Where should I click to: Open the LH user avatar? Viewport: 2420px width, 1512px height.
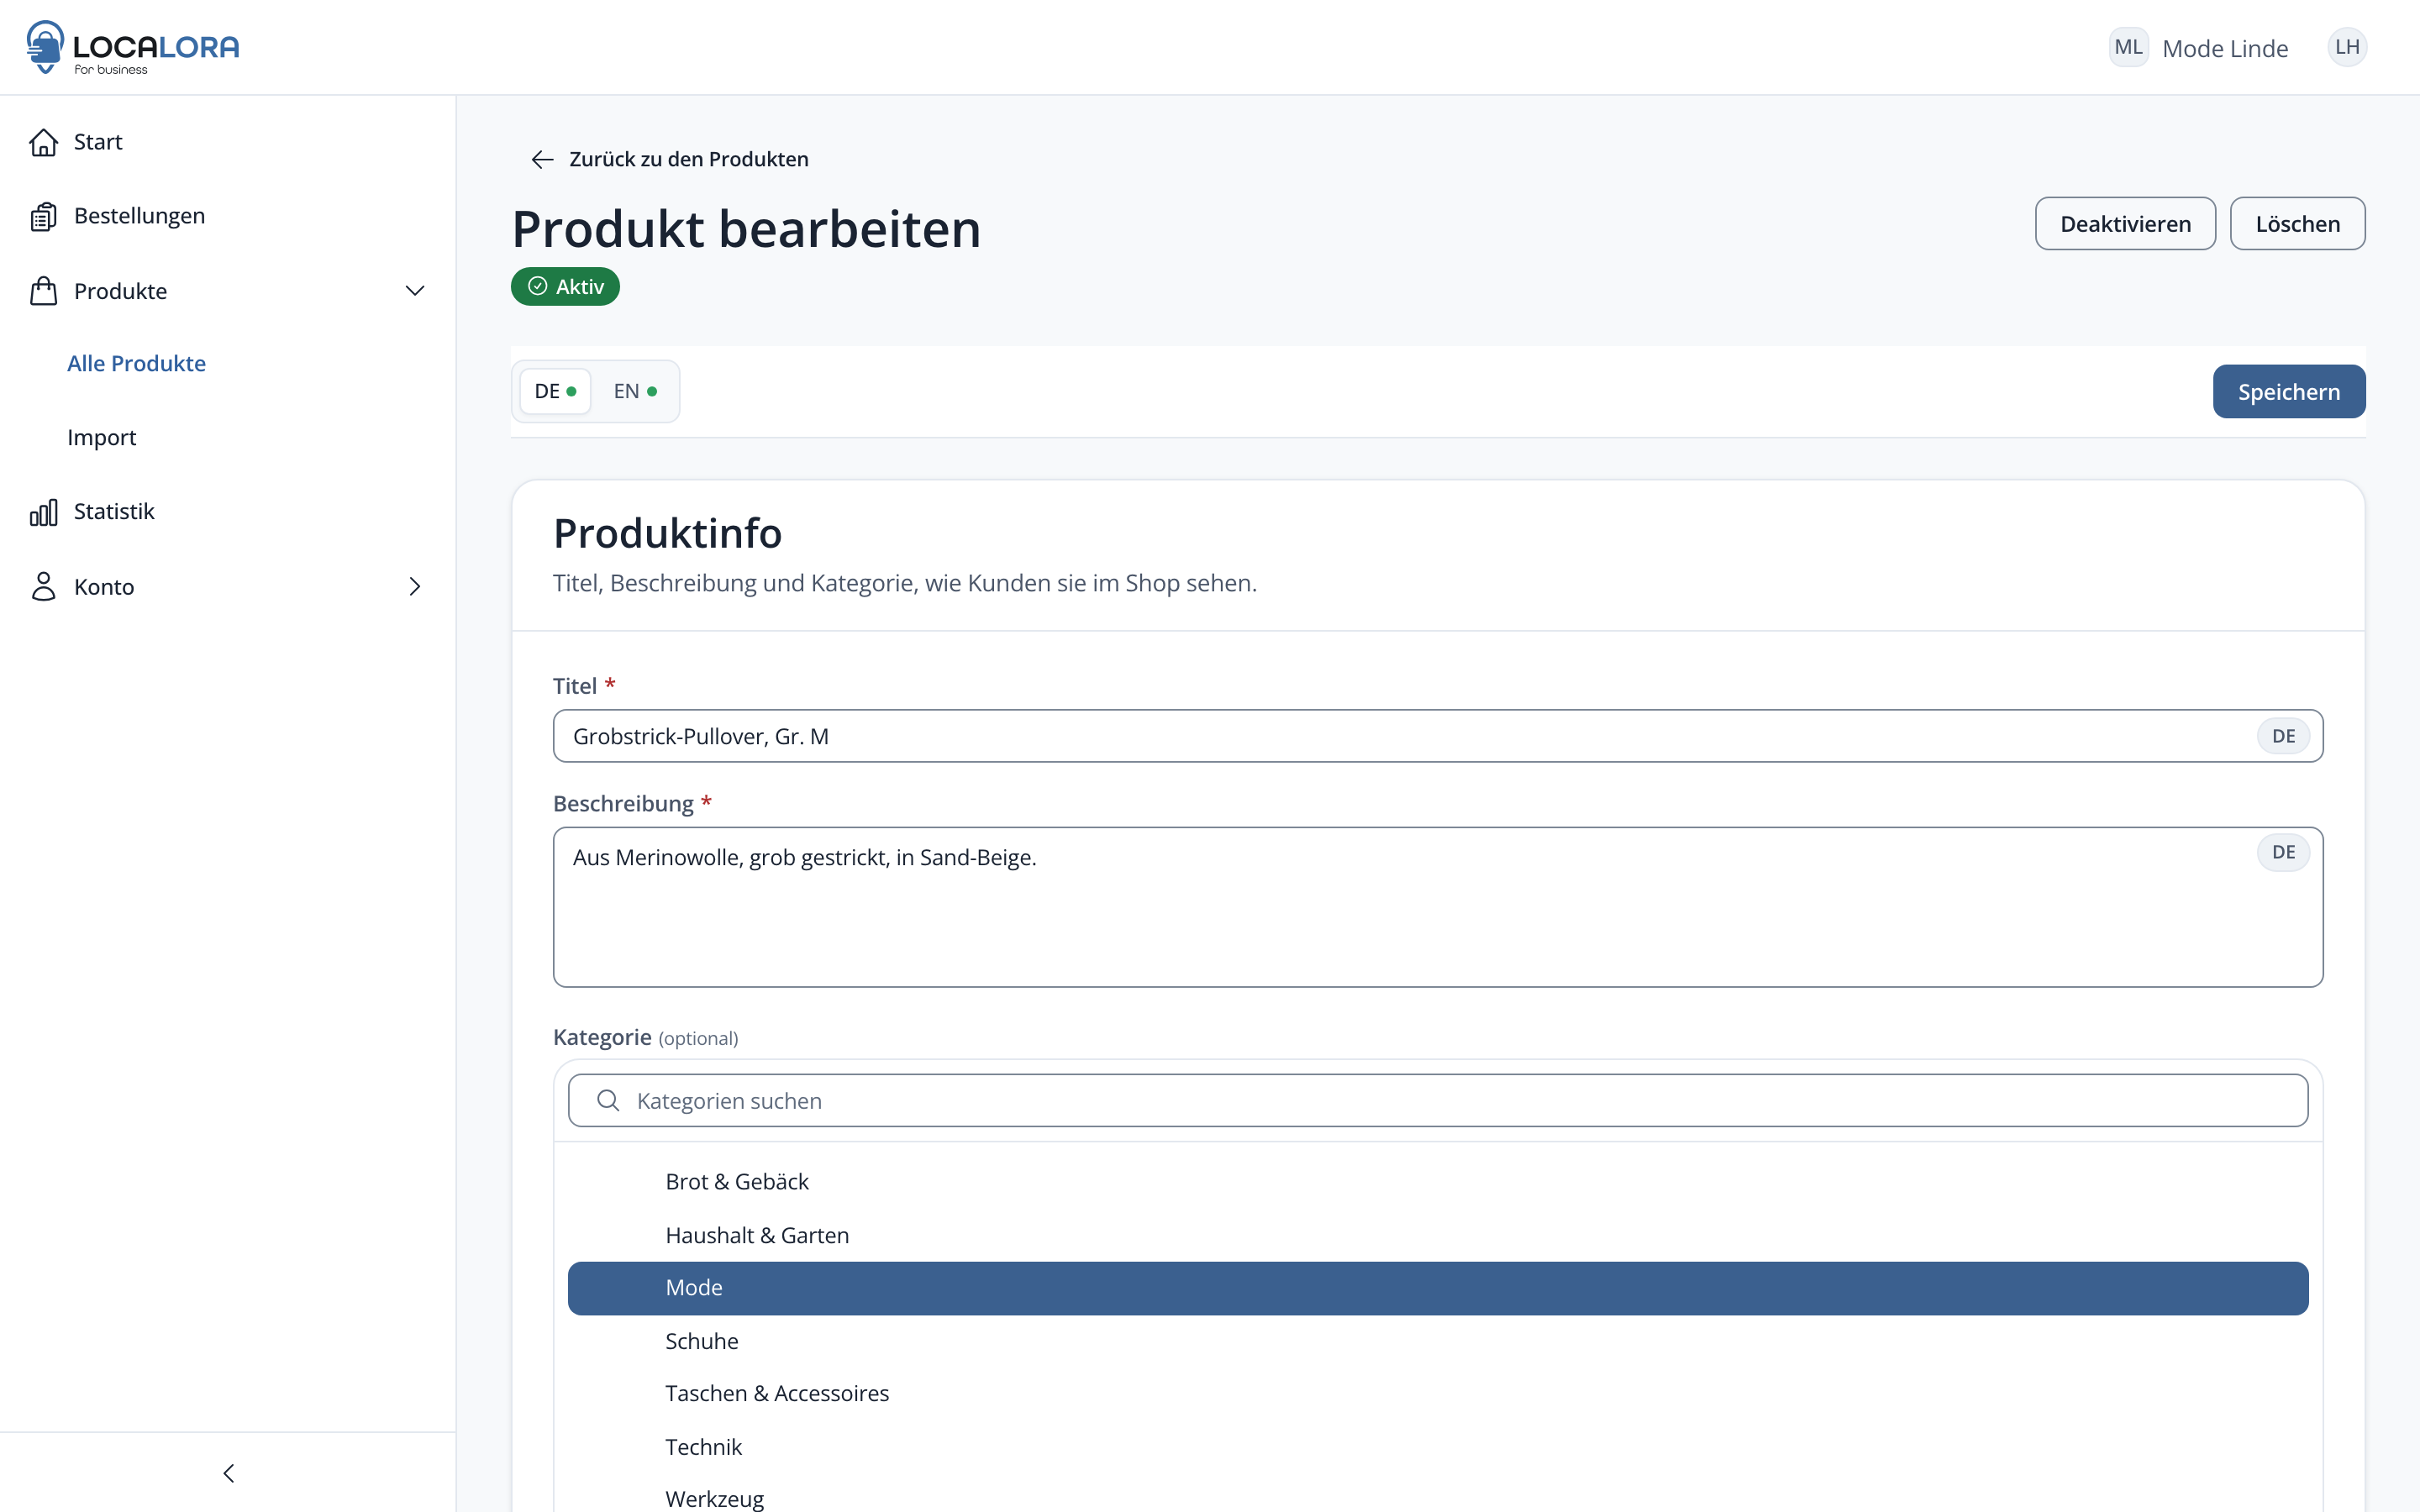pyautogui.click(x=2347, y=47)
